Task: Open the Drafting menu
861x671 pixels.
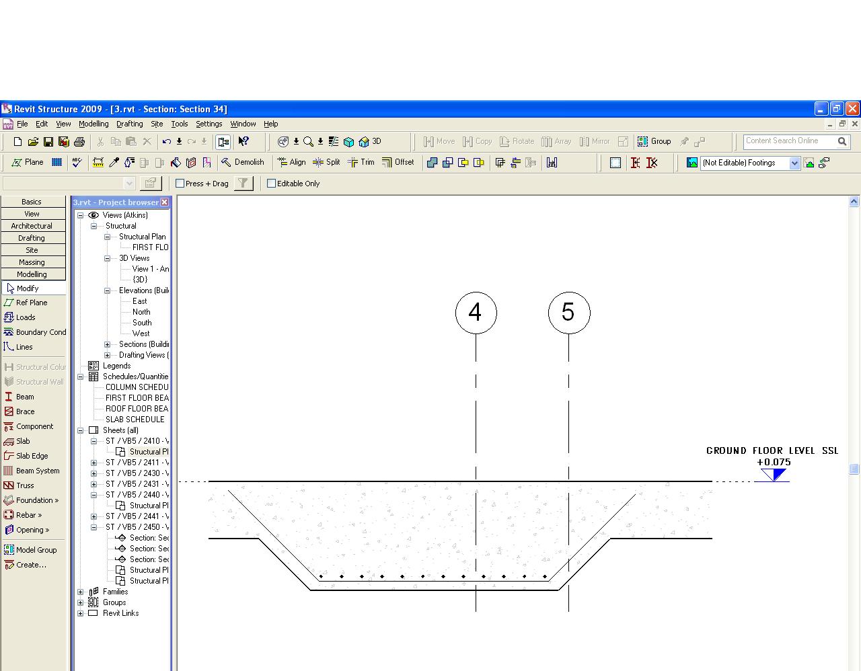Action: point(129,124)
